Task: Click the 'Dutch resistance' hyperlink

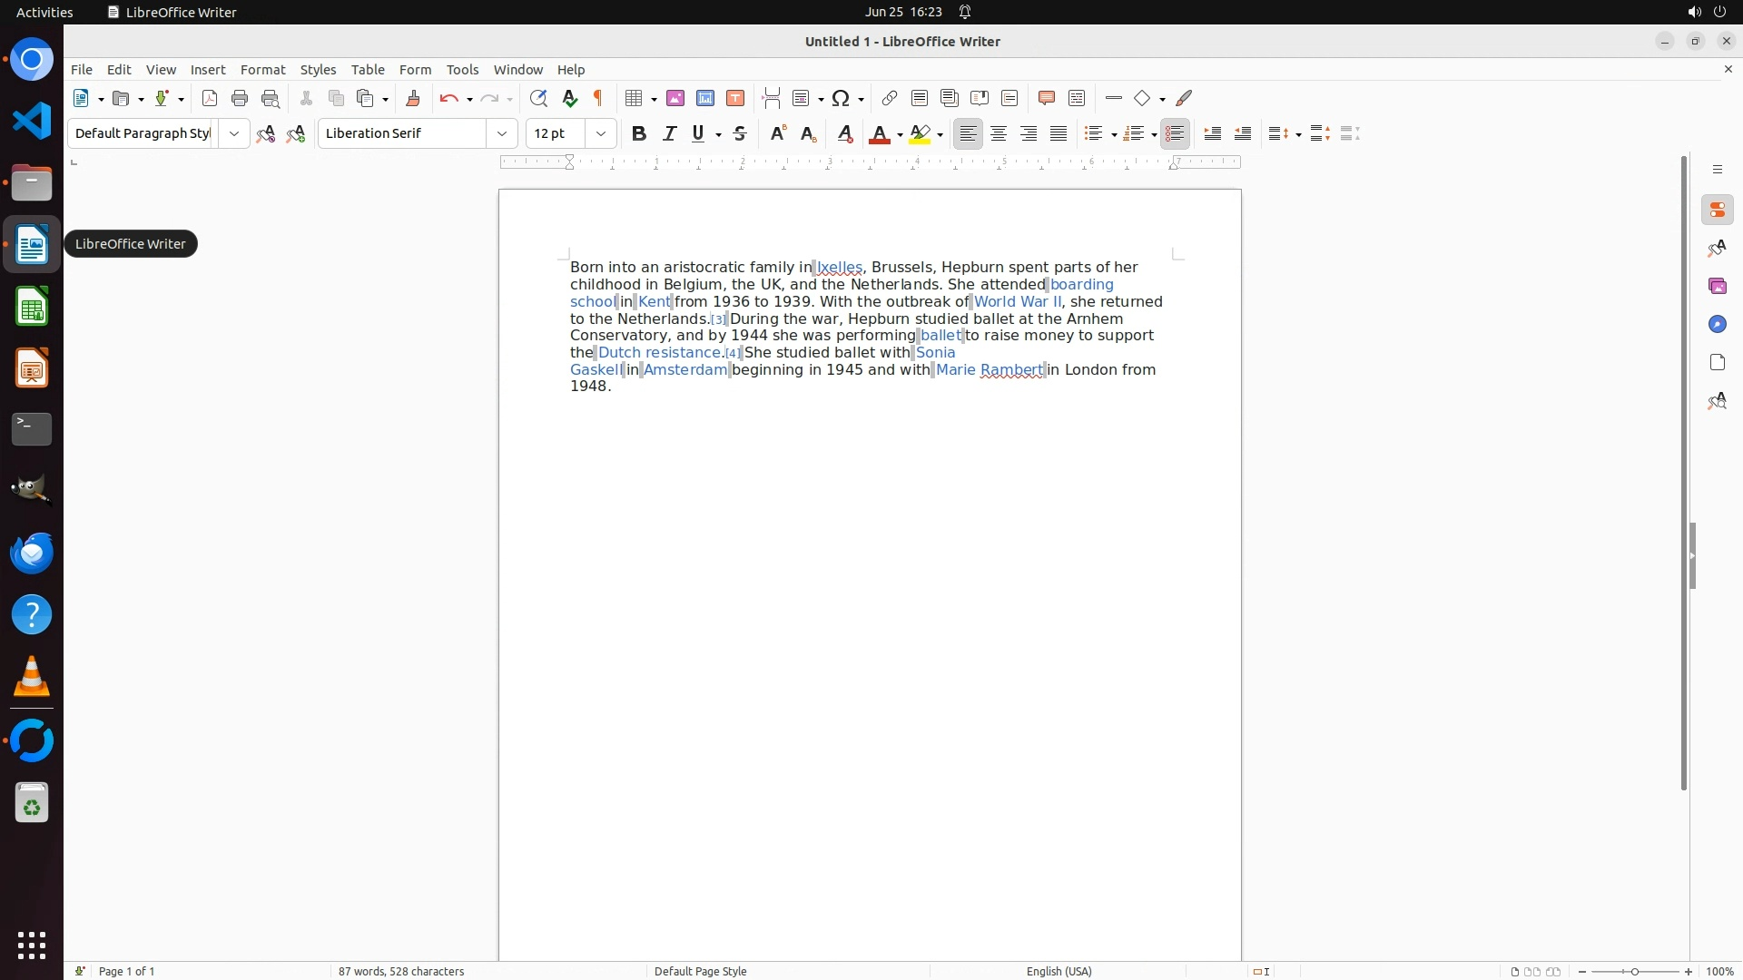Action: (x=659, y=353)
